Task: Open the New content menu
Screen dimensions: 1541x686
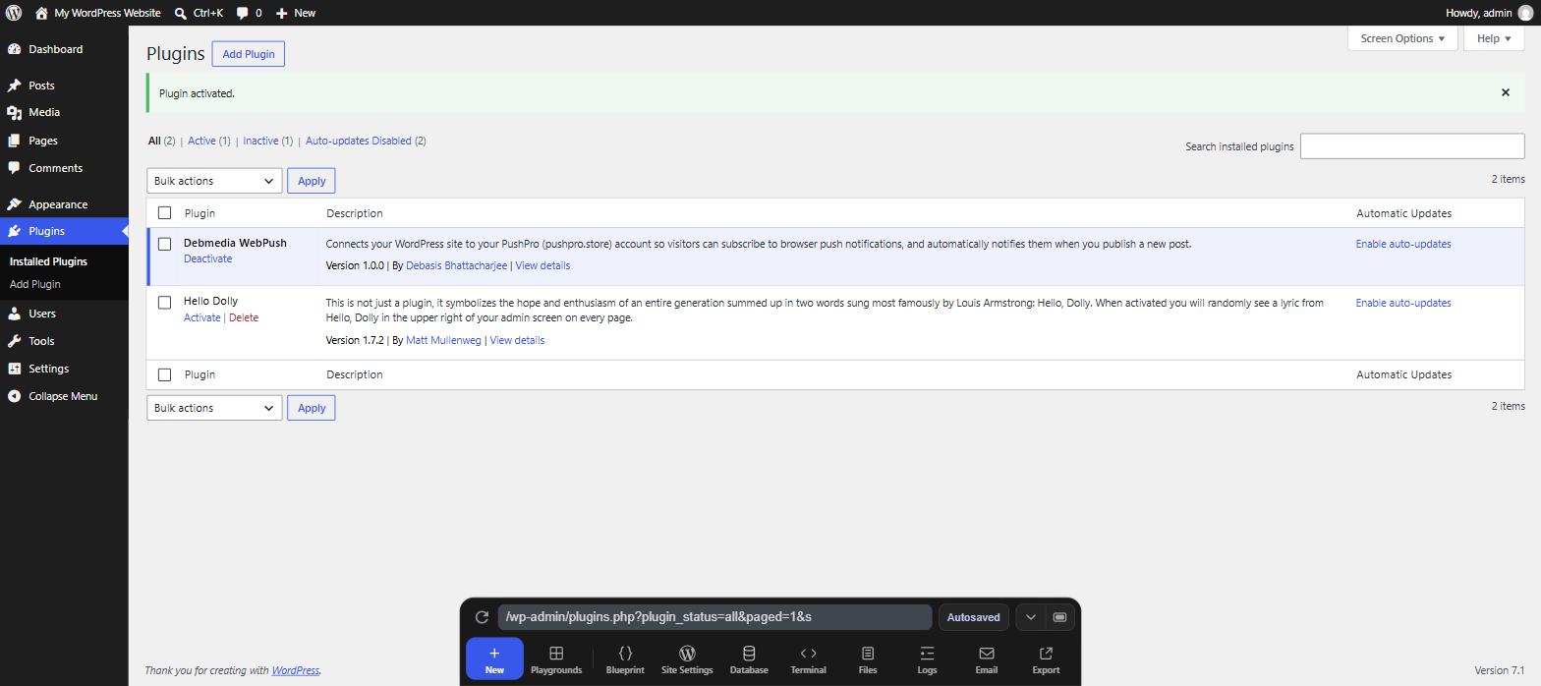Action: (x=295, y=13)
